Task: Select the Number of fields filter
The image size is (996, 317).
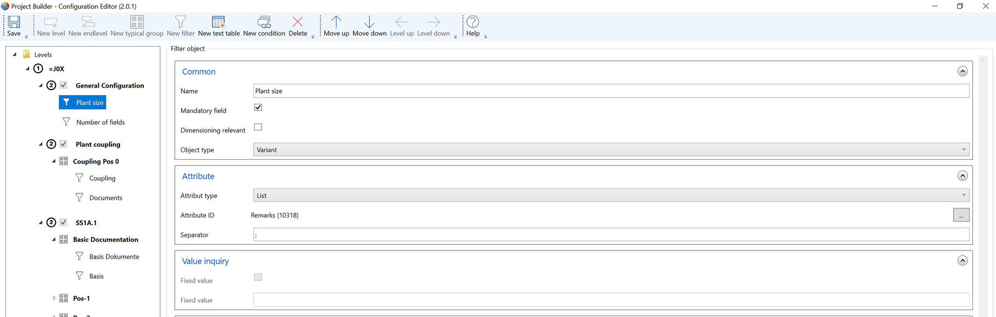Action: (100, 122)
